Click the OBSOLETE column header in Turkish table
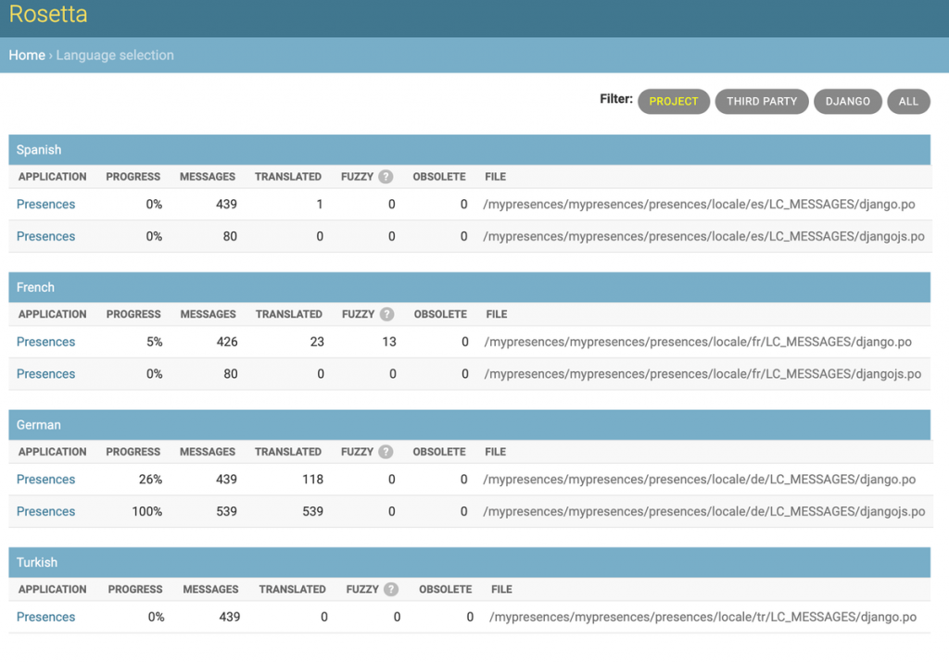Image resolution: width=949 pixels, height=663 pixels. (446, 589)
